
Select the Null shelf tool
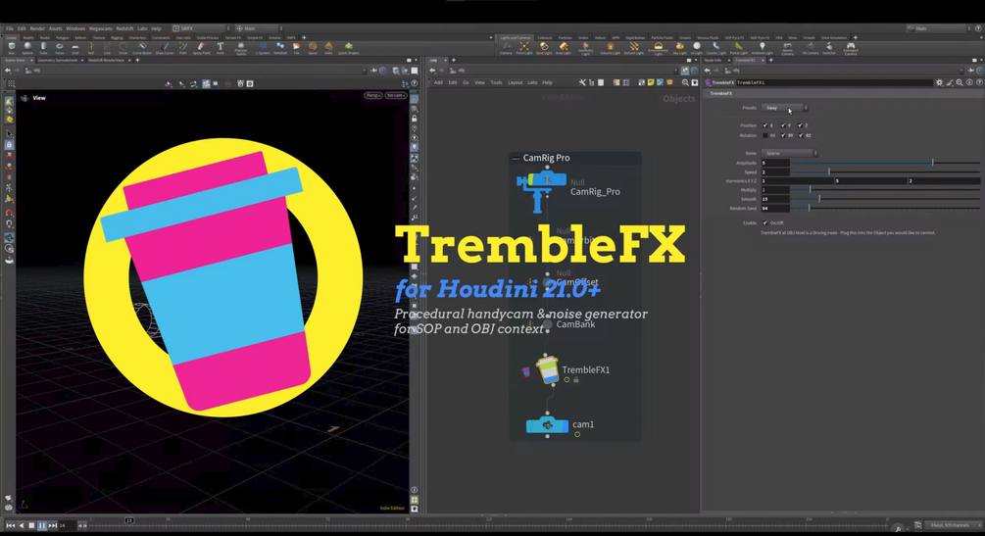(91, 48)
